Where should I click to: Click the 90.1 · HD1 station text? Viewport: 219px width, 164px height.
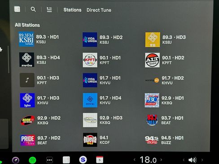110,58
